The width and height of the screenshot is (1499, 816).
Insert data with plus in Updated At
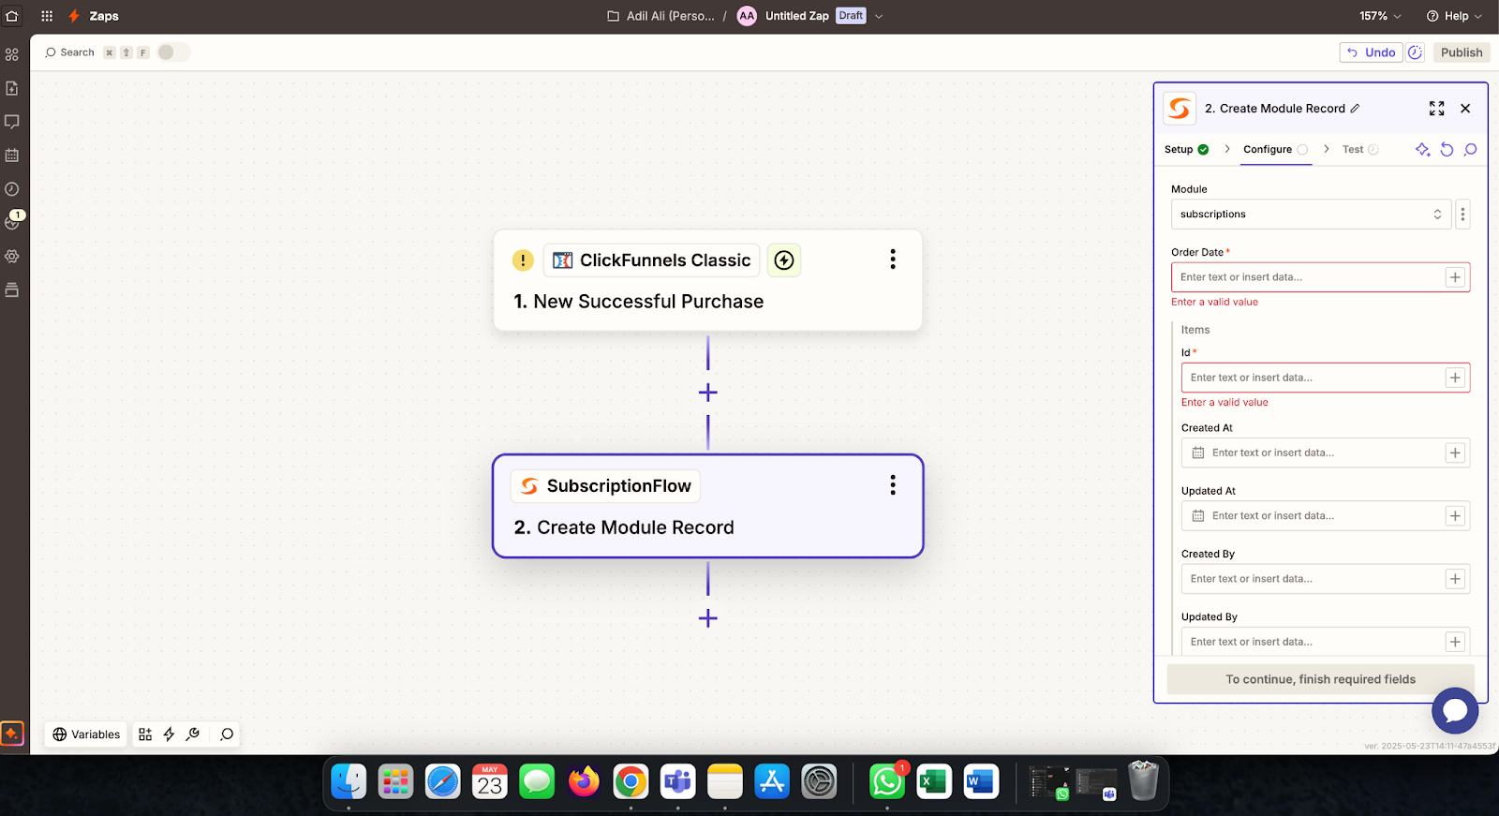tap(1455, 516)
